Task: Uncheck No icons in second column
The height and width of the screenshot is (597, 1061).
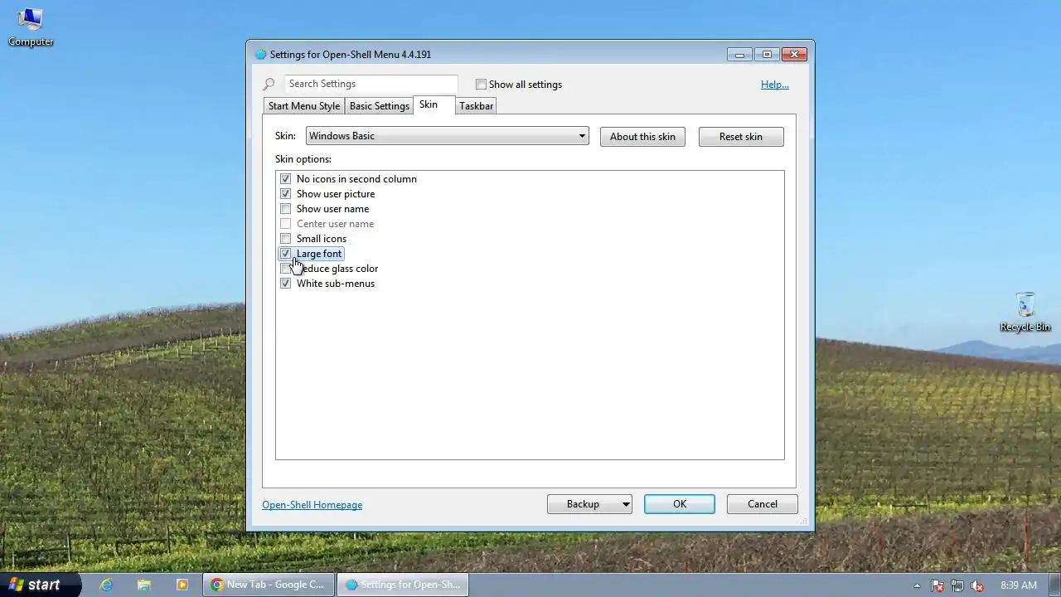Action: [x=285, y=179]
